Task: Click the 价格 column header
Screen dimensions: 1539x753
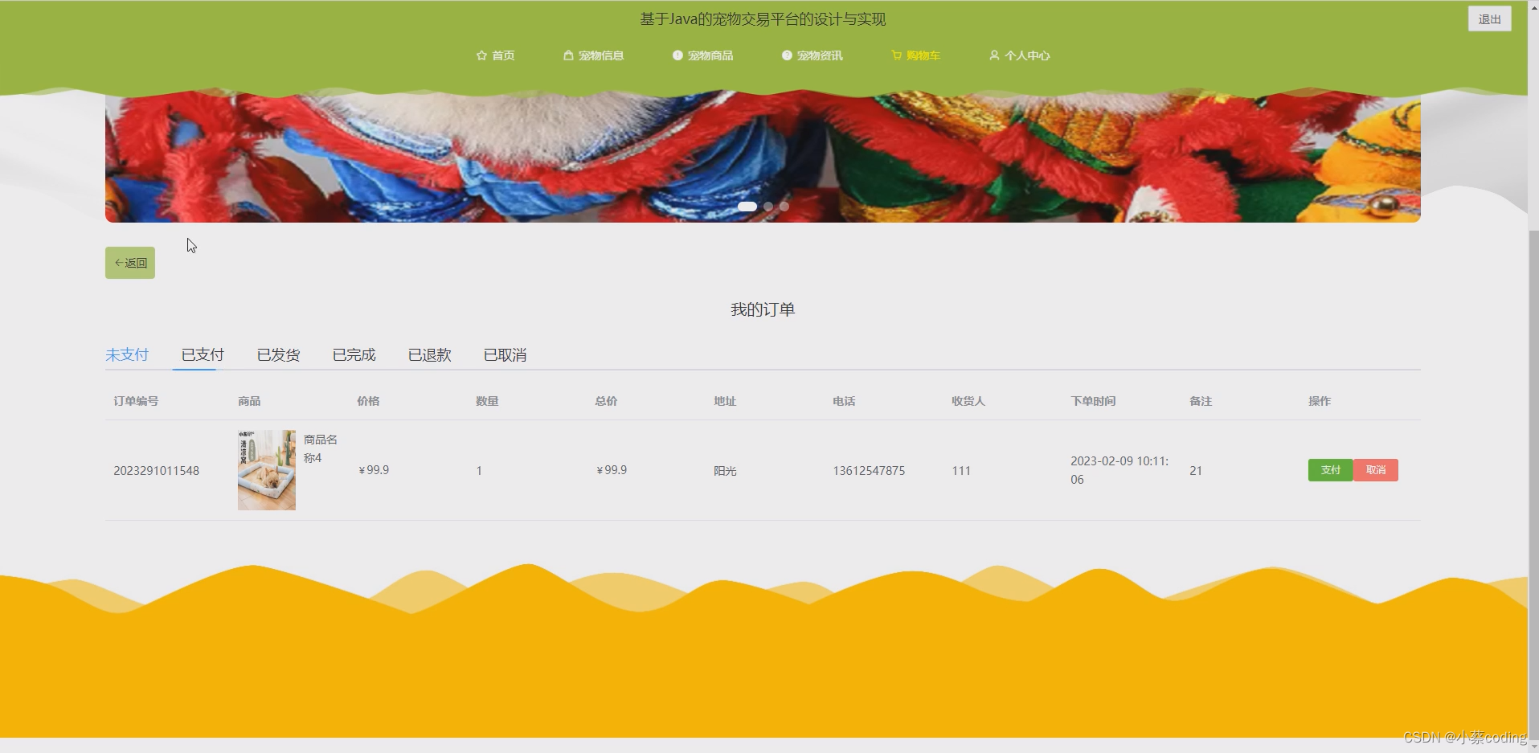Action: pos(368,401)
